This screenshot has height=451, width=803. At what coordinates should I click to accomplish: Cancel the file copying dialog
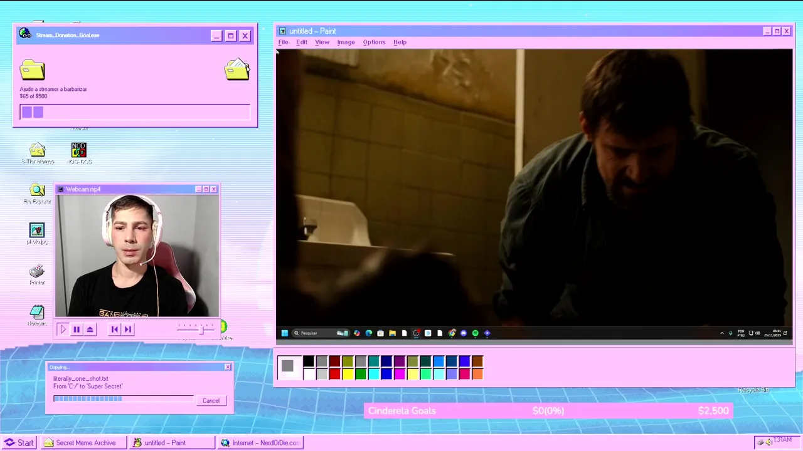point(211,400)
